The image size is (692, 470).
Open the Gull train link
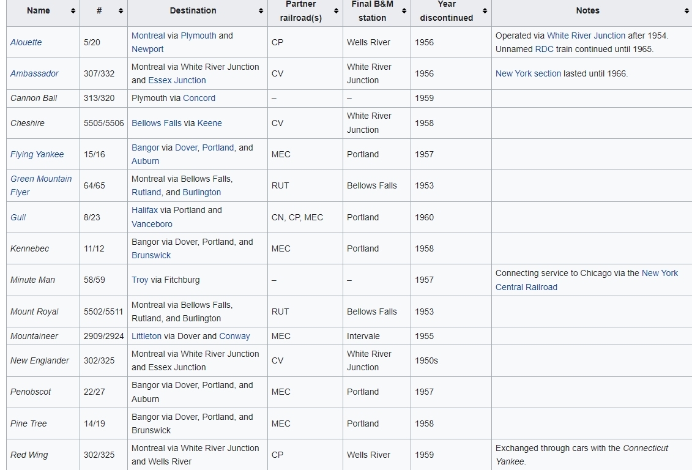[x=18, y=218]
